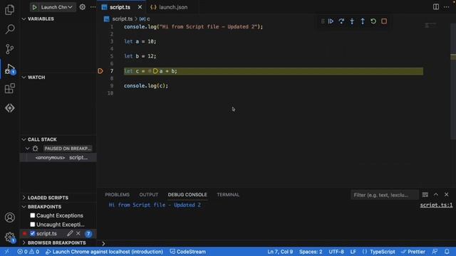Open the script.ts:1 source link

coord(436,206)
